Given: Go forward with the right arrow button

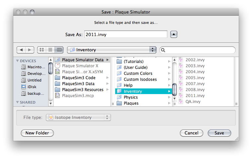Looking at the screenshot, I should (30, 50).
